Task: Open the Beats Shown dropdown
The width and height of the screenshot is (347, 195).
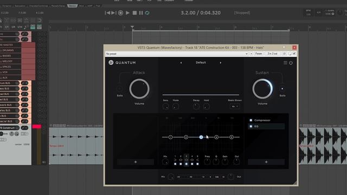Action: [x=235, y=106]
